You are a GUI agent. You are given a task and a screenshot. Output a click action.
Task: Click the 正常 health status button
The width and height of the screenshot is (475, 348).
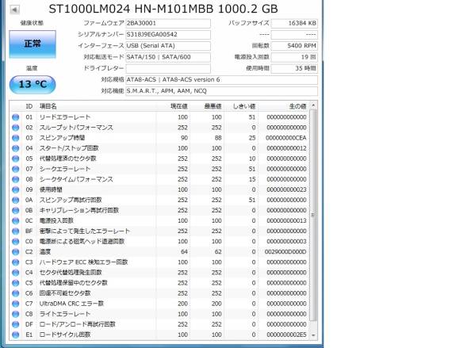tap(33, 44)
